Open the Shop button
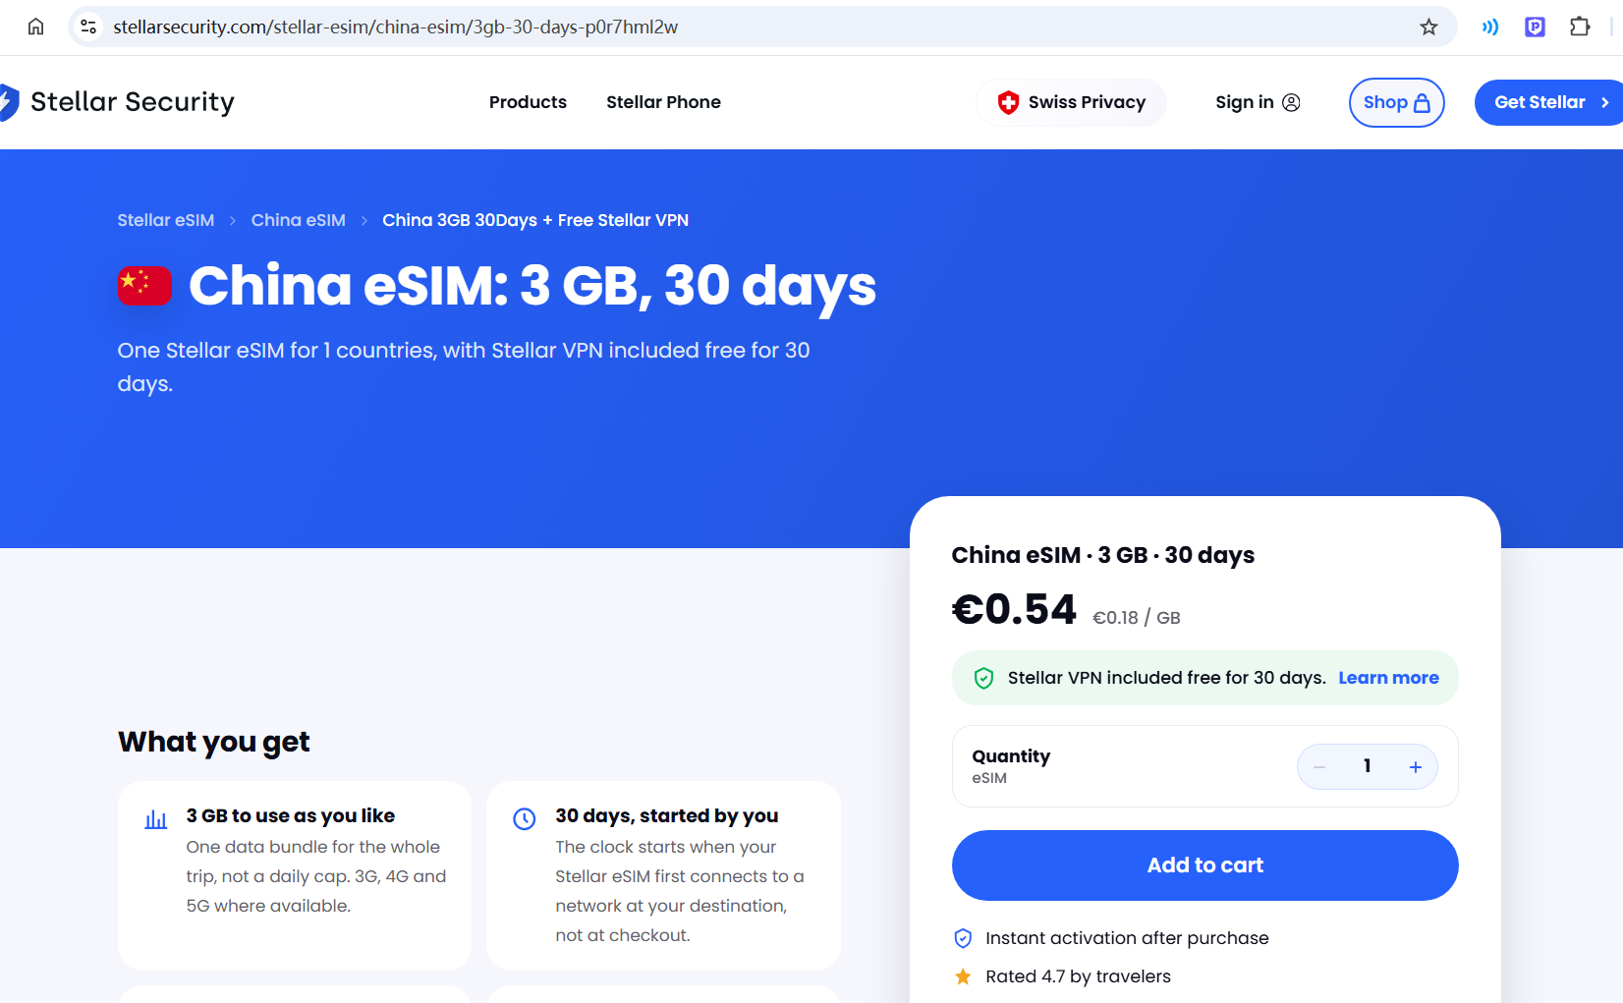The image size is (1623, 1003). pos(1396,102)
